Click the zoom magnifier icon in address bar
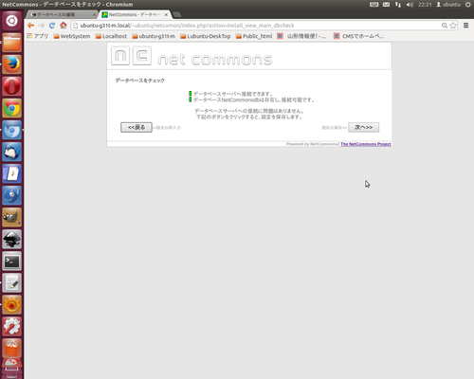 pos(445,26)
